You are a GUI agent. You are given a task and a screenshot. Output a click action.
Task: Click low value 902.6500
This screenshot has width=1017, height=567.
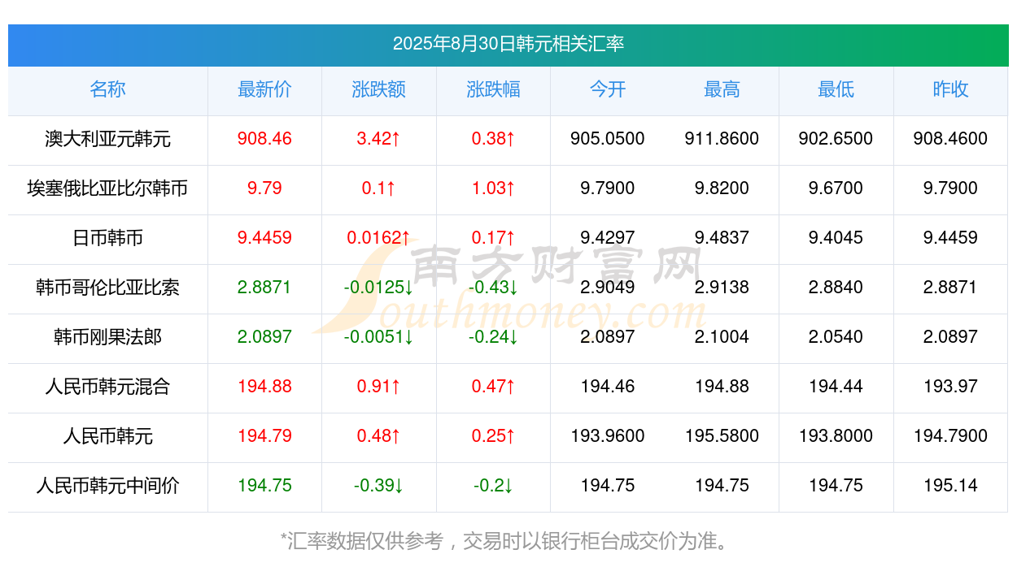pos(836,139)
